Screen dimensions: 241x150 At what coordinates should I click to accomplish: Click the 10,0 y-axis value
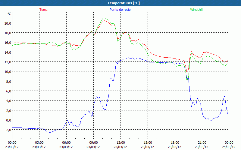click(8, 72)
